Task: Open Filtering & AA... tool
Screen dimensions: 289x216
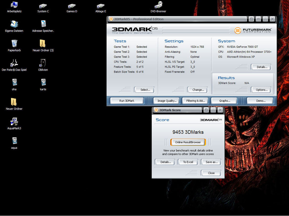Action: click(195, 101)
